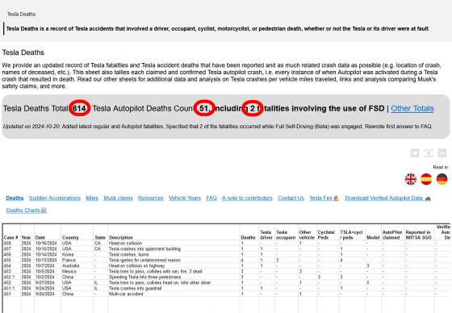
Task: Click the Model column header
Action: 373,237
